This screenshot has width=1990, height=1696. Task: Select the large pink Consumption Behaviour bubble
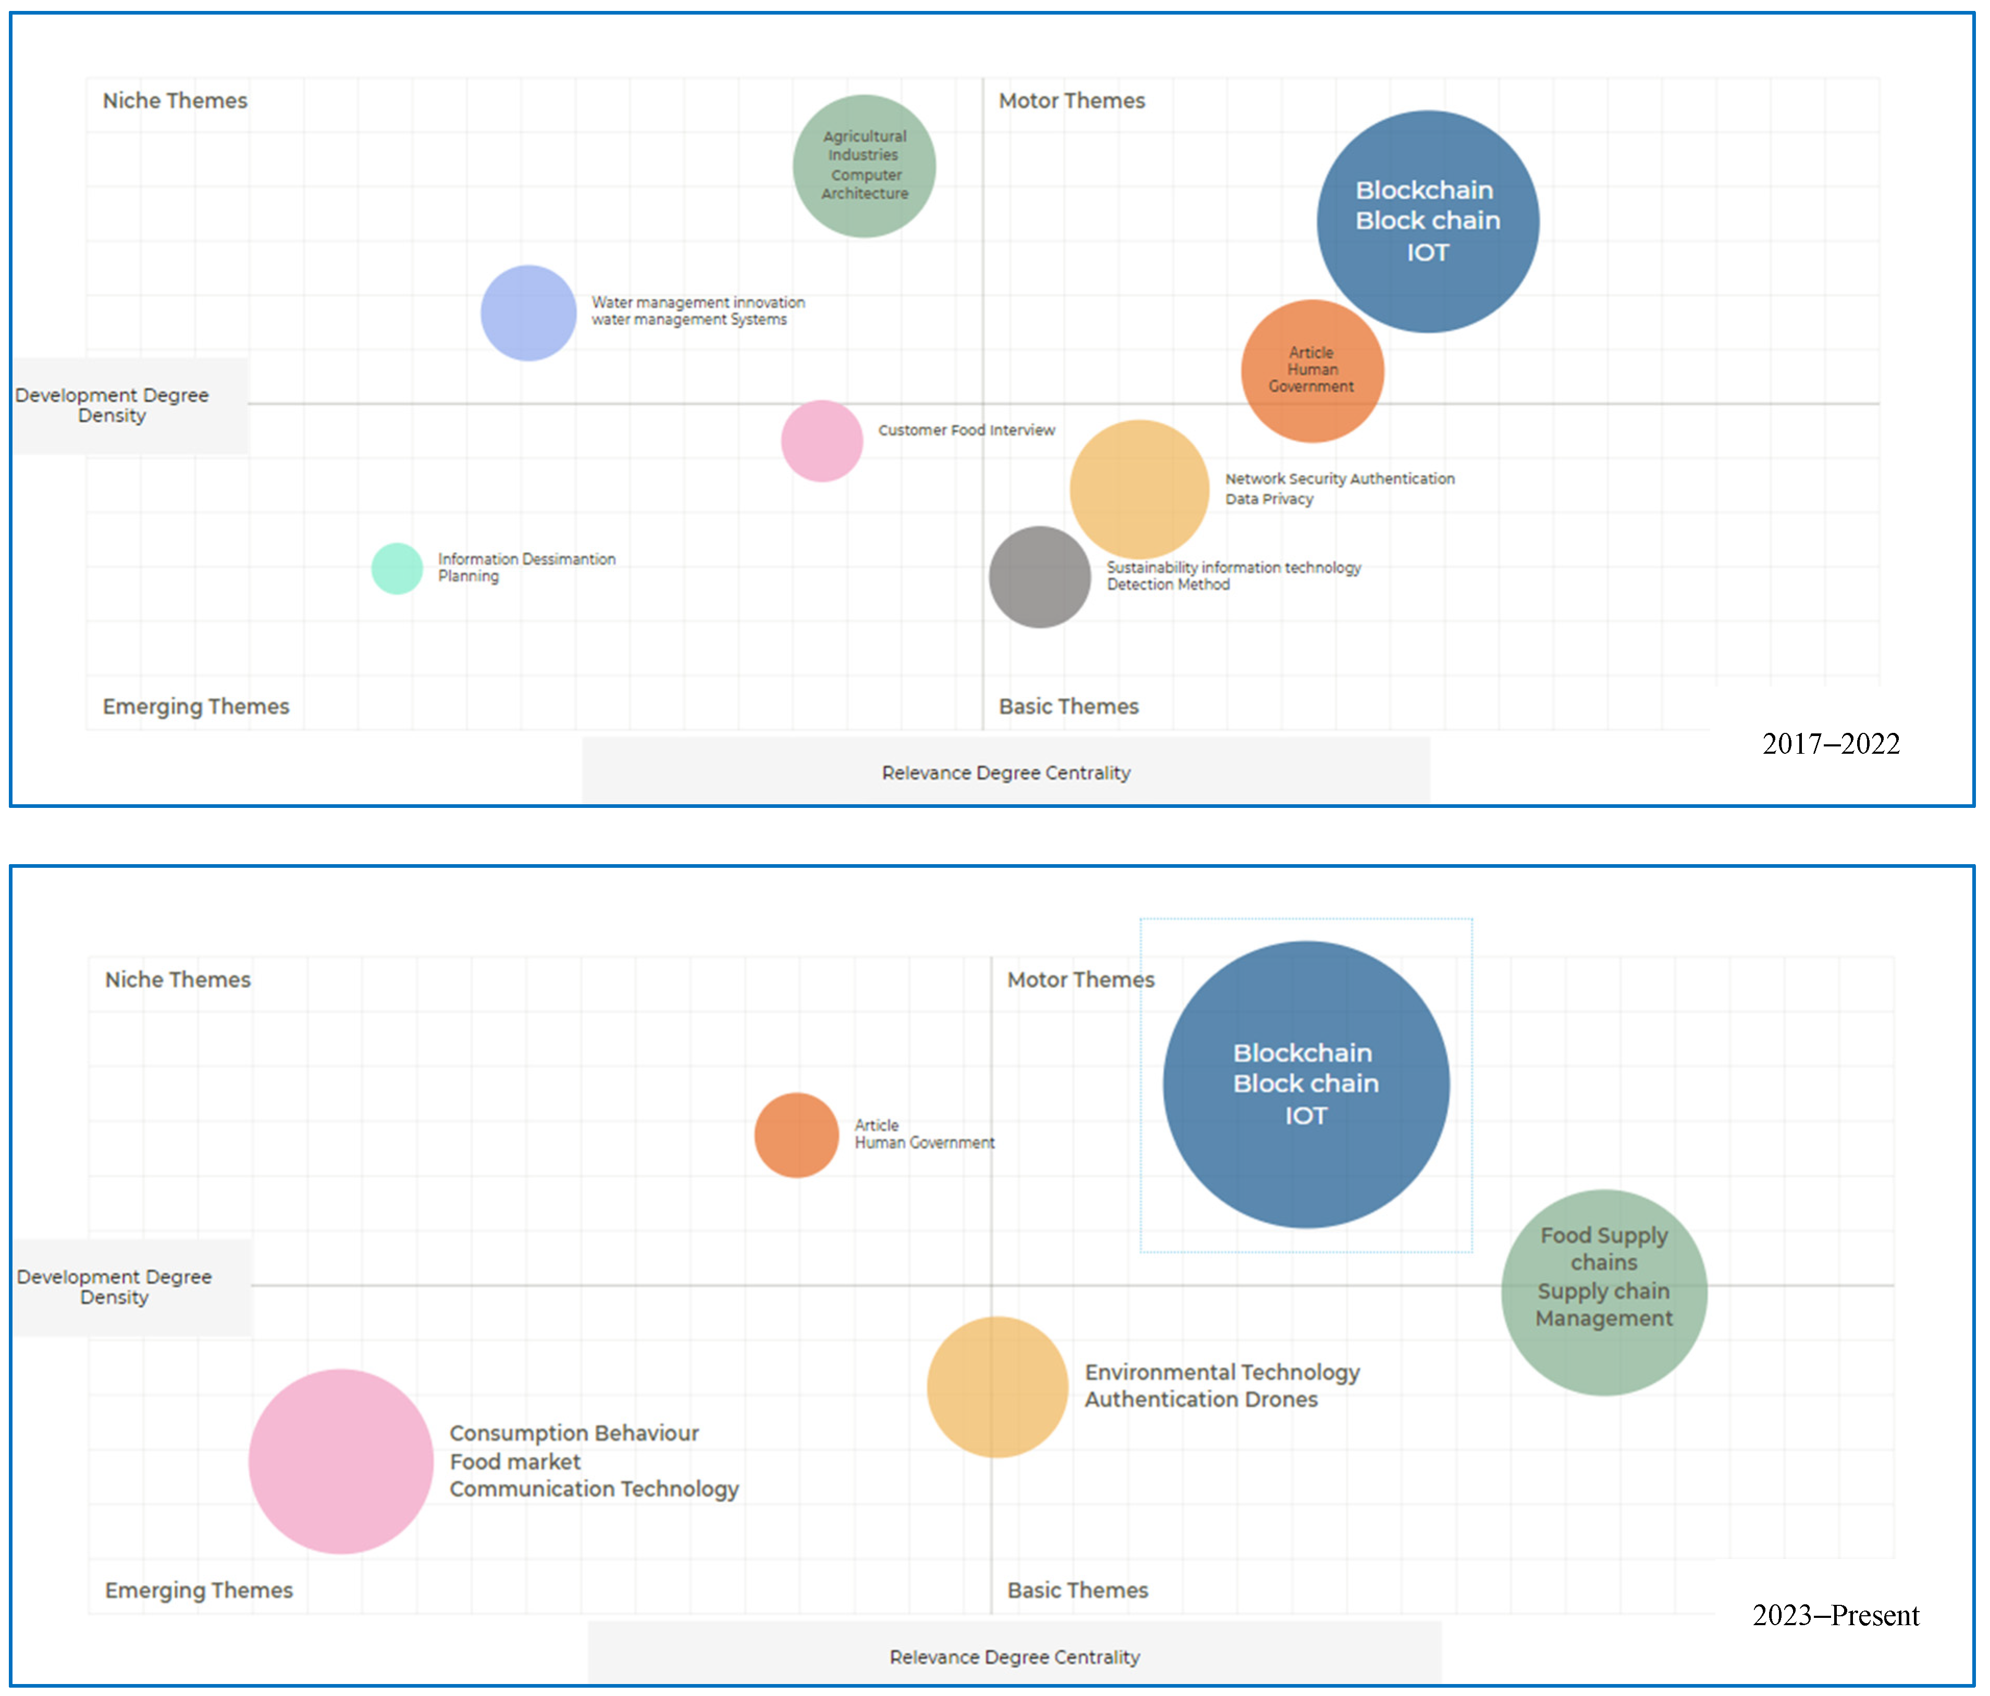pyautogui.click(x=341, y=1461)
